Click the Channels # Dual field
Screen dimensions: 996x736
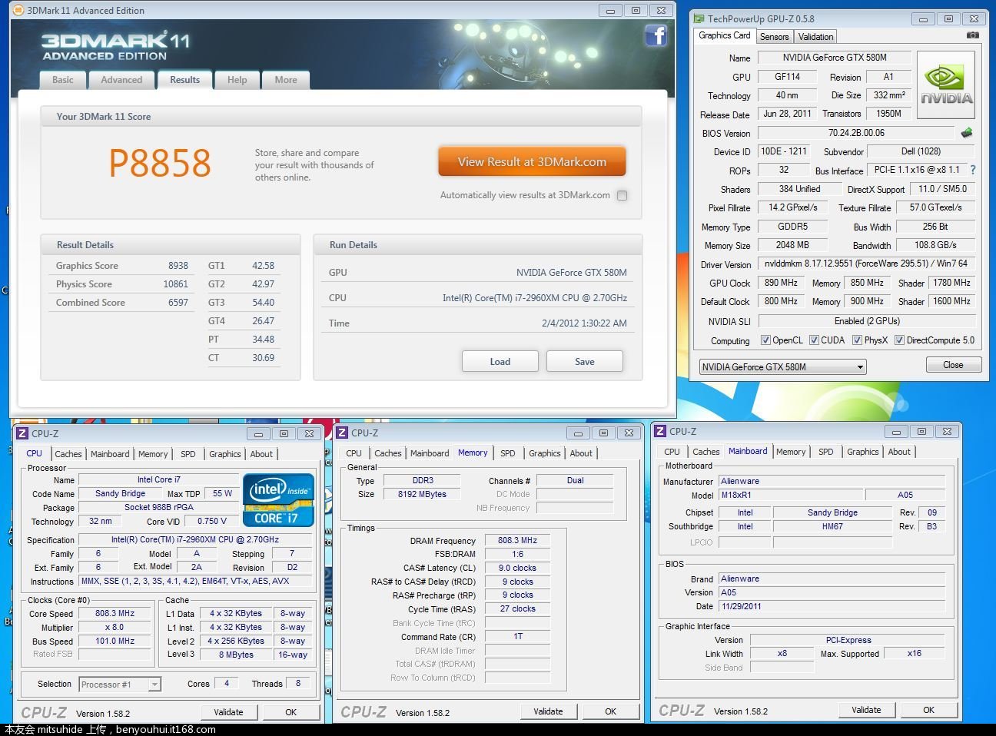point(575,481)
